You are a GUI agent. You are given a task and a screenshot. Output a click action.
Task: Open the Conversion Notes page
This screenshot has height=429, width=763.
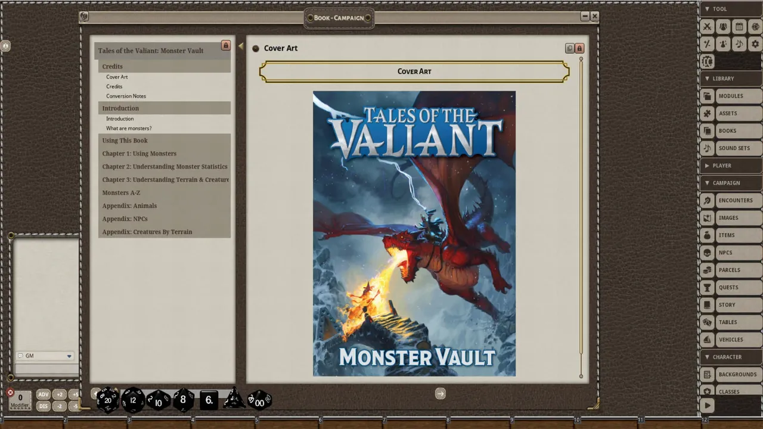pos(126,96)
